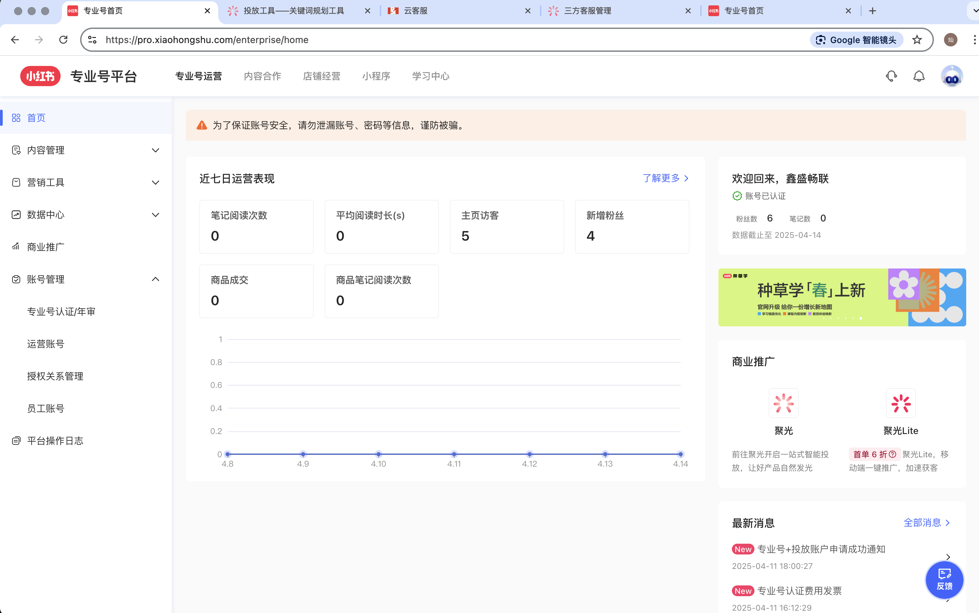The image size is (979, 613).
Task: Select 内容合作 top navigation tab
Action: 262,76
